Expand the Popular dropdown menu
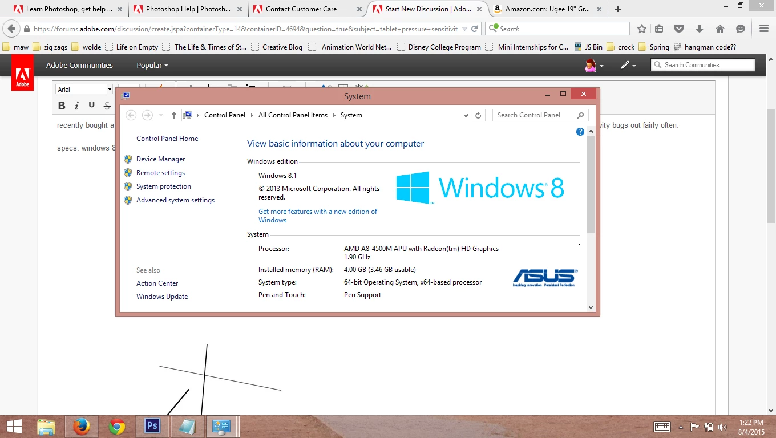The image size is (776, 438). (152, 65)
